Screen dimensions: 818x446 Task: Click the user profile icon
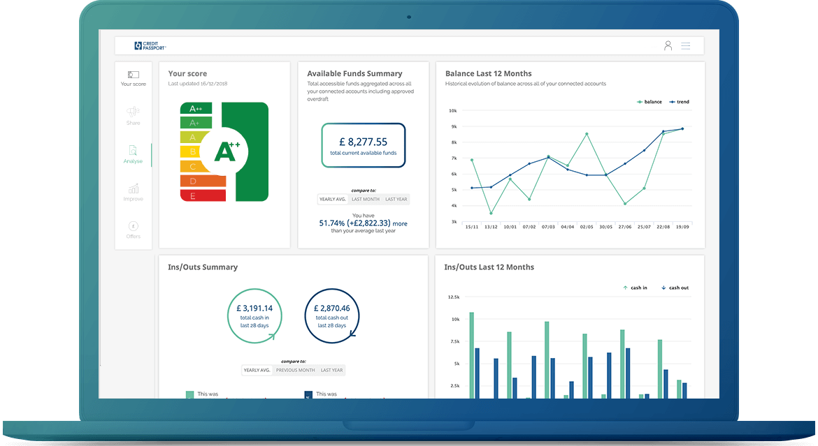668,45
